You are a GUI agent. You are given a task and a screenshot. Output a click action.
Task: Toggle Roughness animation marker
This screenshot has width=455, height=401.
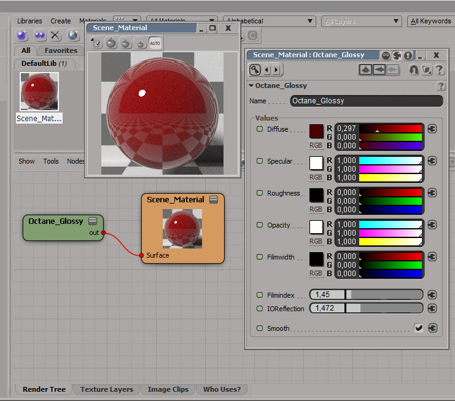tap(260, 193)
